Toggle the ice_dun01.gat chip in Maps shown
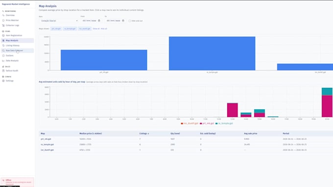 pos(85,29)
